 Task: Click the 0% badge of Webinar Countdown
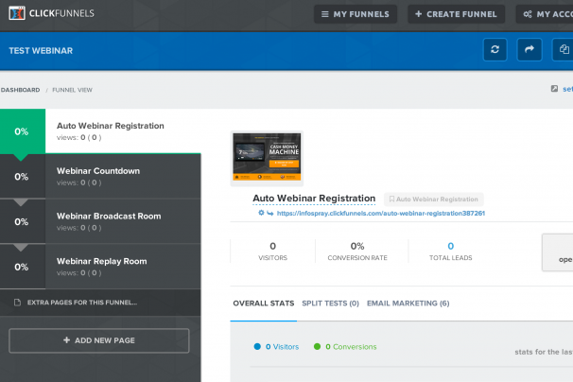(x=23, y=176)
